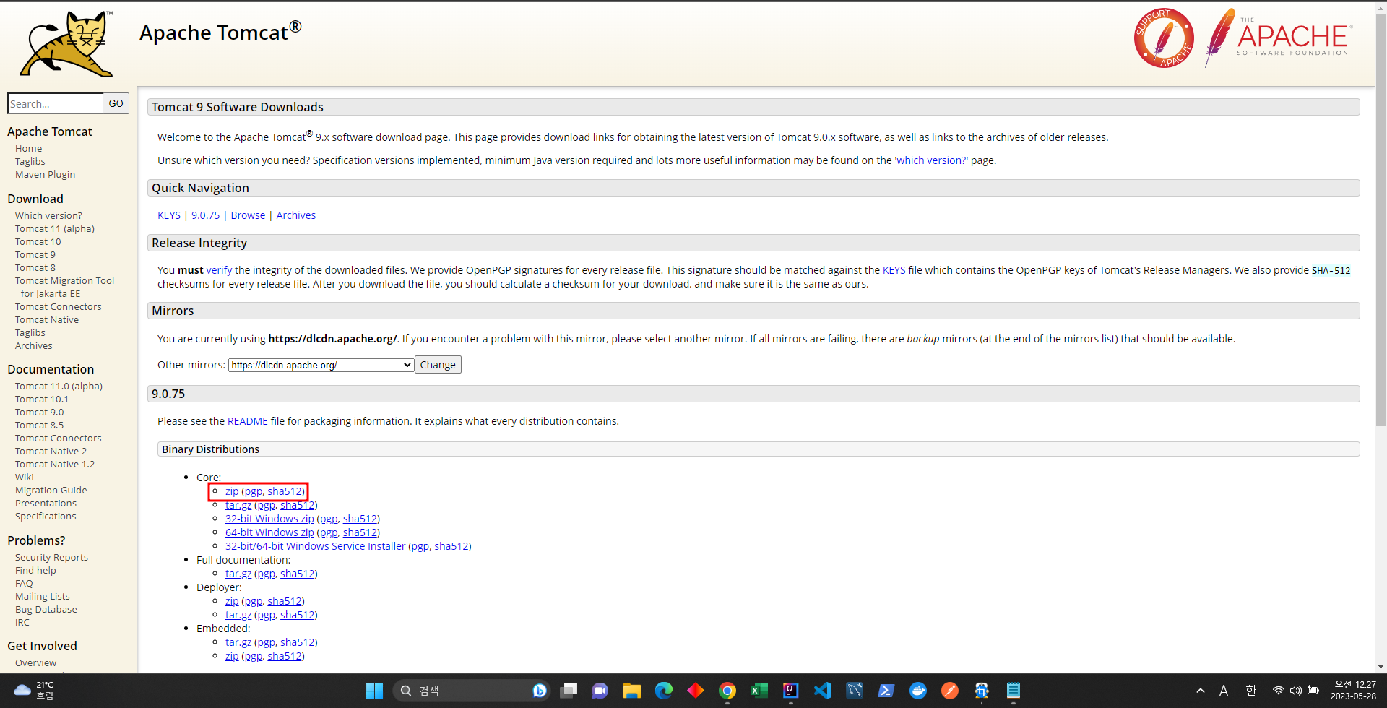
Task: Toggle the English 'A' input mode indicator
Action: point(1224,691)
